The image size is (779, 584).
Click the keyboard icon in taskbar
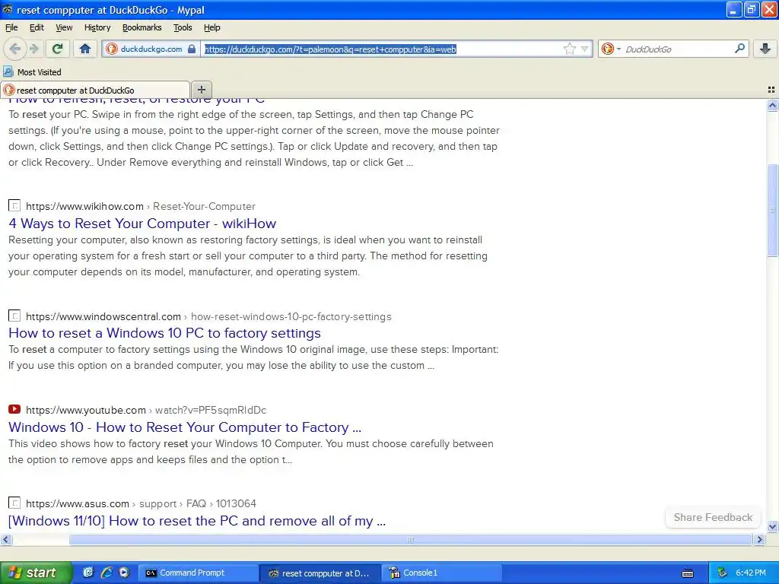point(688,573)
